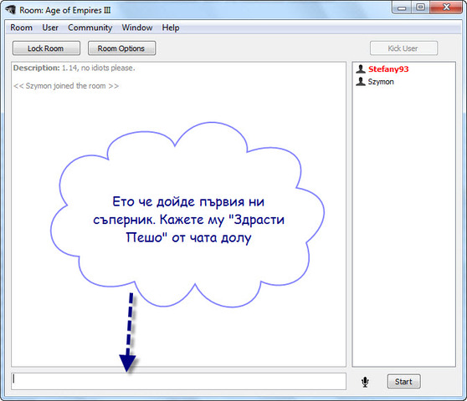The image size is (467, 401).
Task: Open the Room menu
Action: click(x=21, y=28)
